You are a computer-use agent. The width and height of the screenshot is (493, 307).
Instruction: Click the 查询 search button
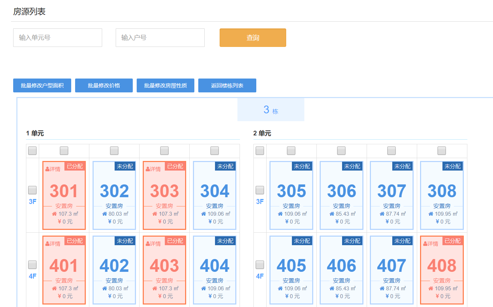pyautogui.click(x=253, y=38)
